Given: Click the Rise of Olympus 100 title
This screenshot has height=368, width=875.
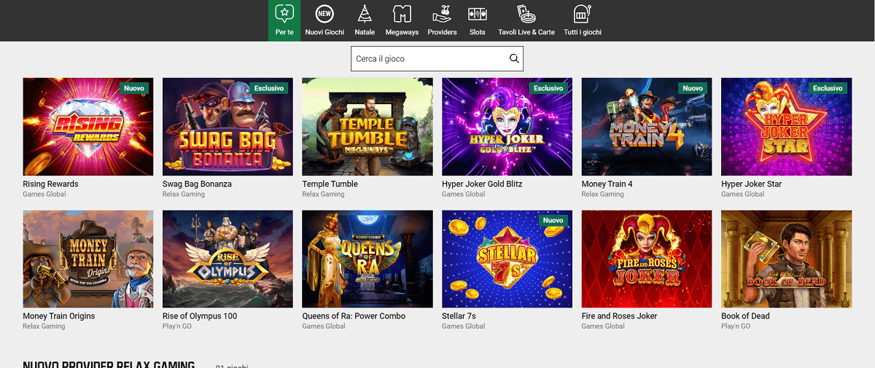Looking at the screenshot, I should coord(200,316).
